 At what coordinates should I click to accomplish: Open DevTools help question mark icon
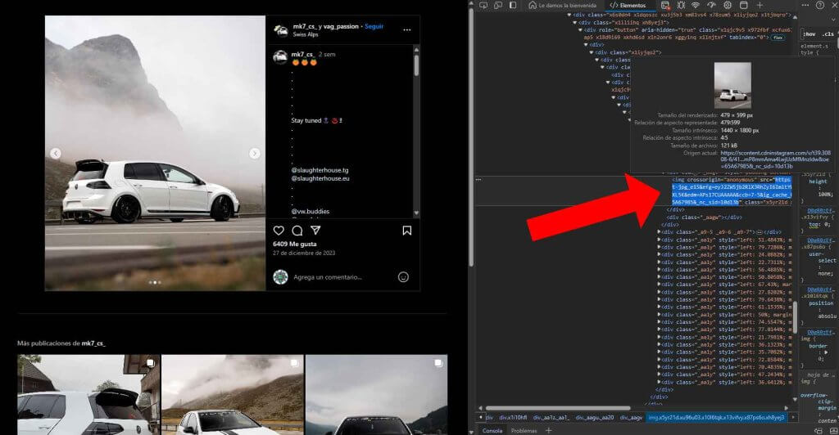tap(819, 6)
